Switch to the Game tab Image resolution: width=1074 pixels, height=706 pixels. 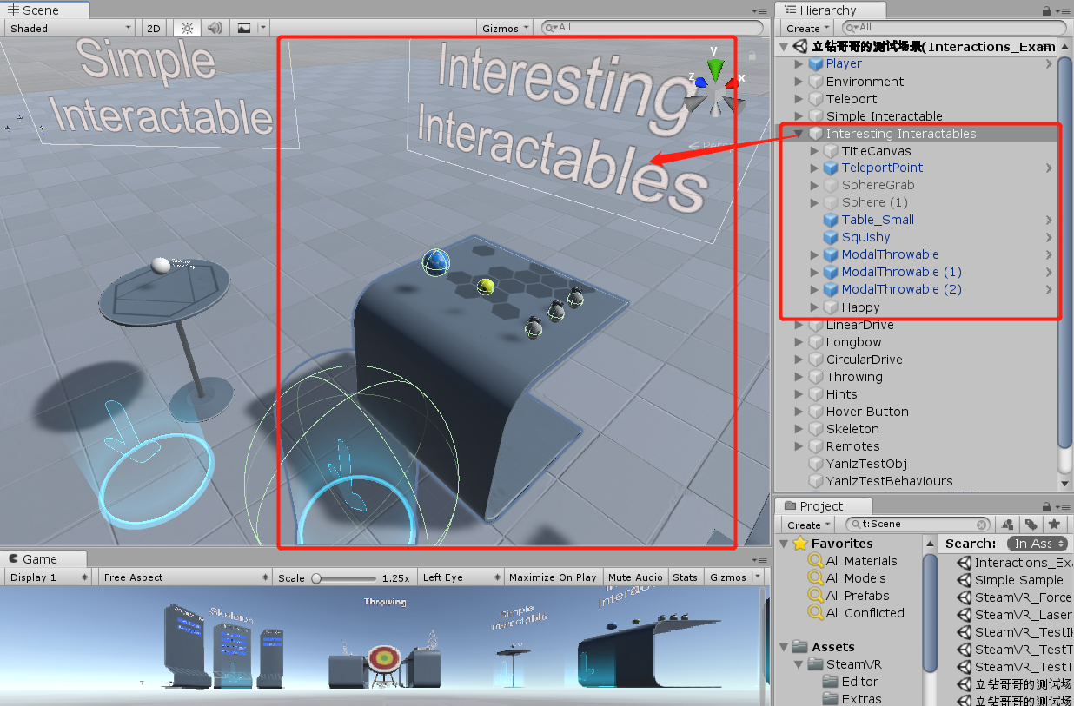tap(38, 558)
